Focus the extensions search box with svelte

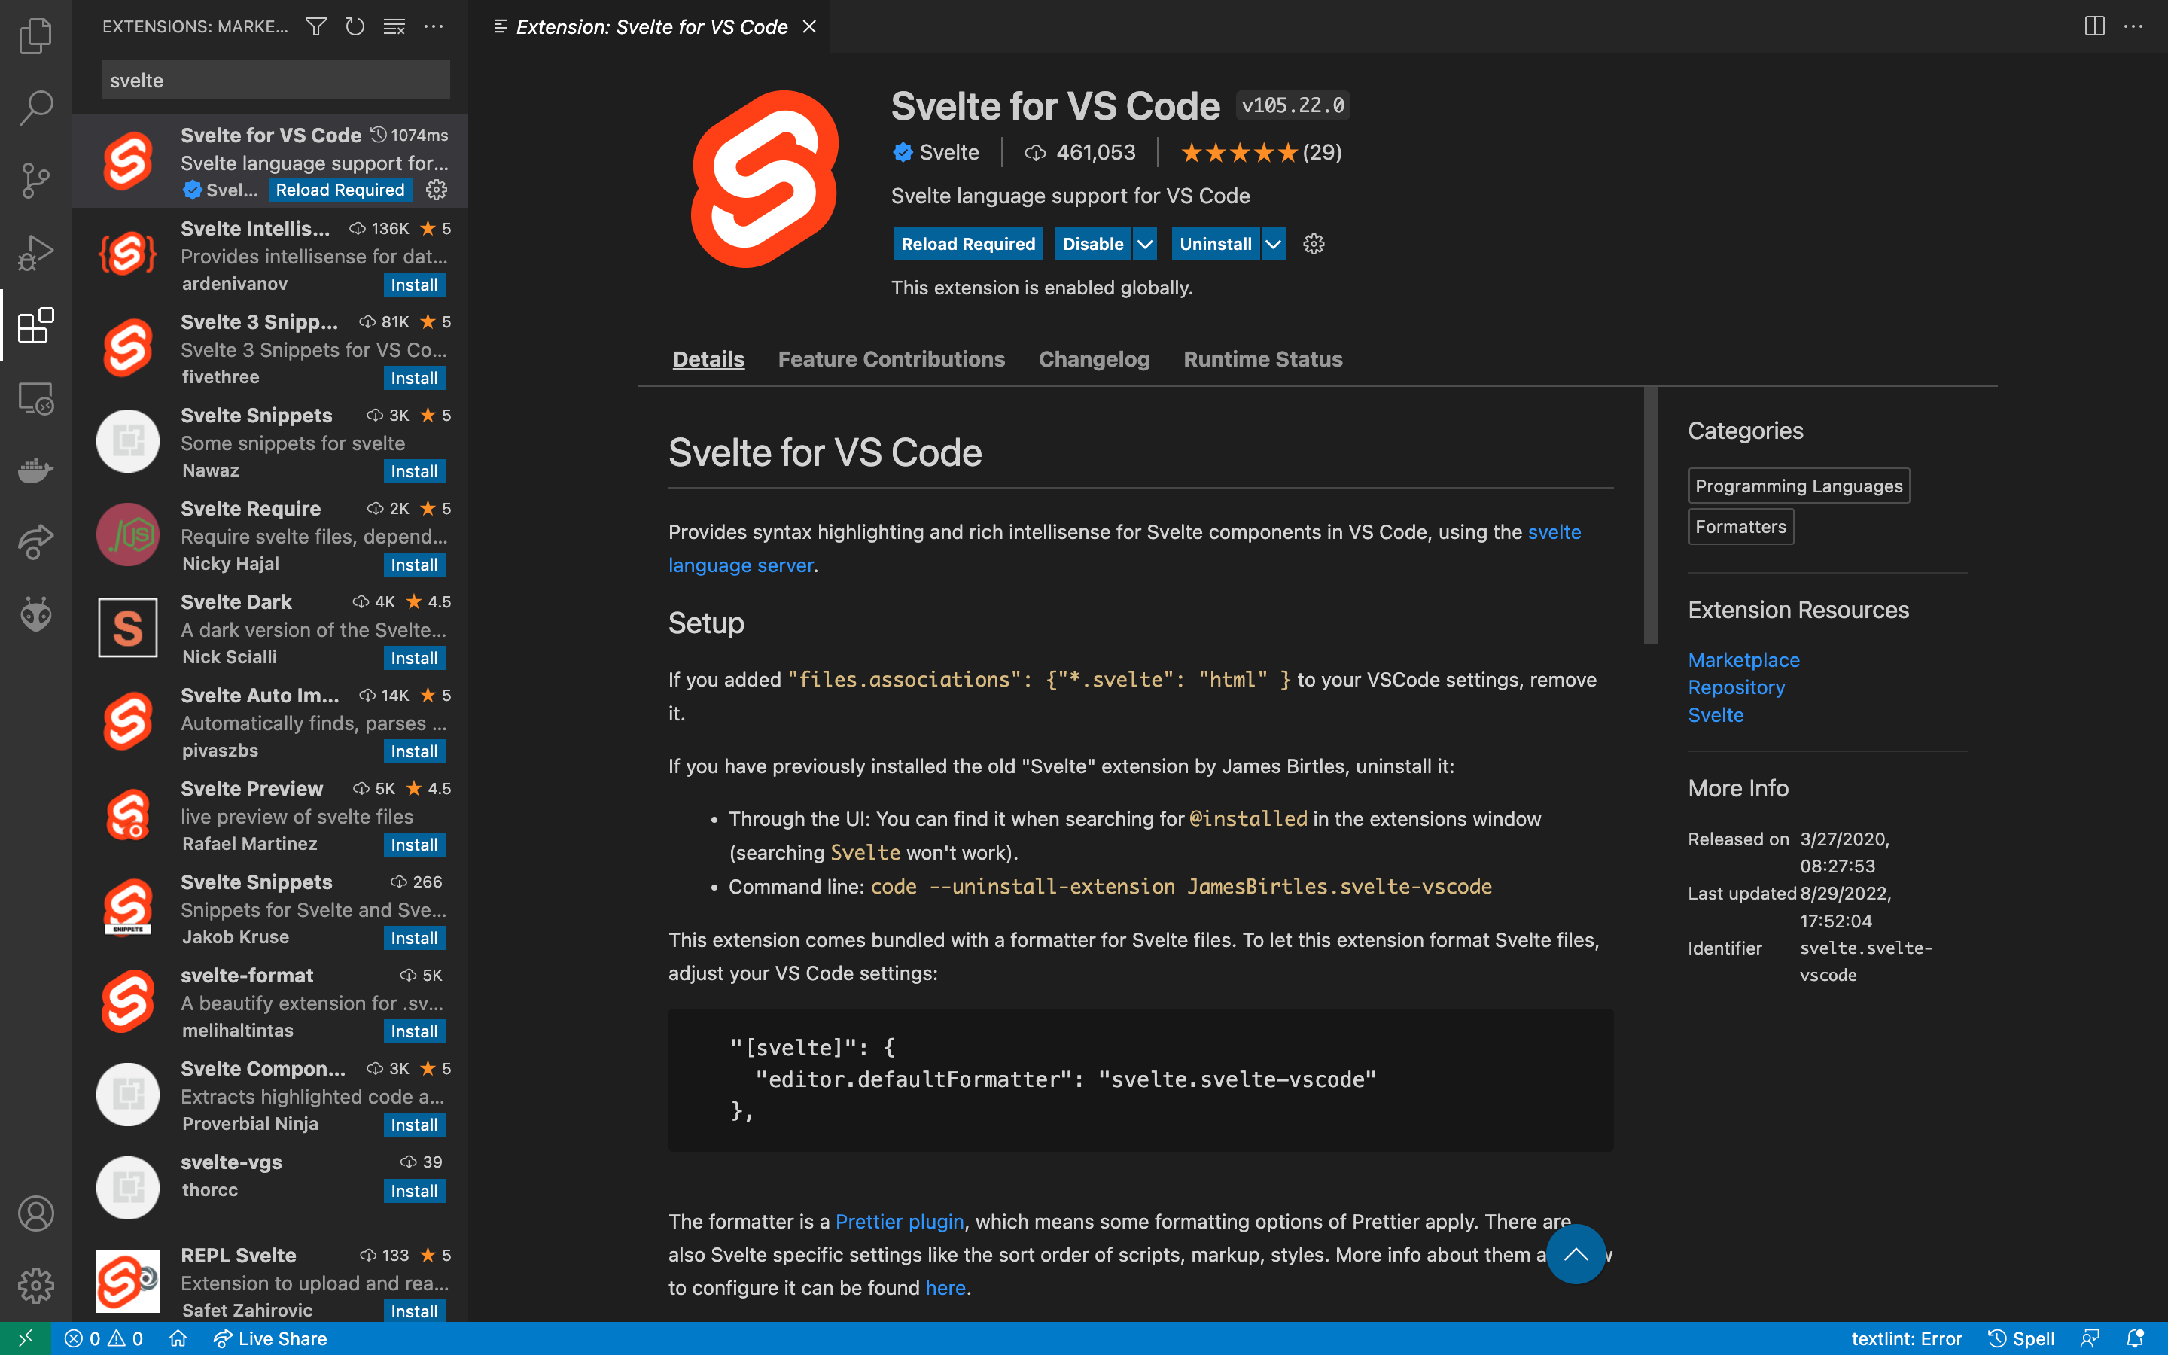pos(276,80)
